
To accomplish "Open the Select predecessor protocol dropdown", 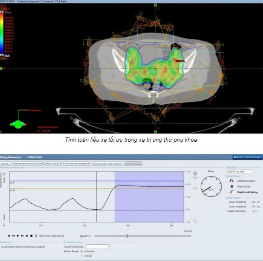I will [x=27, y=164].
